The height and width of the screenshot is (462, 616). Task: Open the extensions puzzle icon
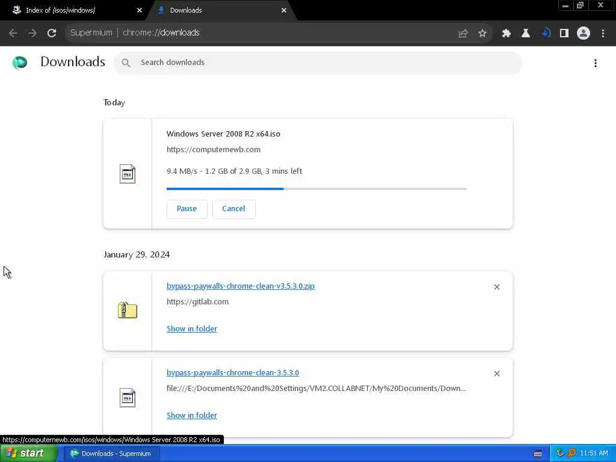coord(507,34)
